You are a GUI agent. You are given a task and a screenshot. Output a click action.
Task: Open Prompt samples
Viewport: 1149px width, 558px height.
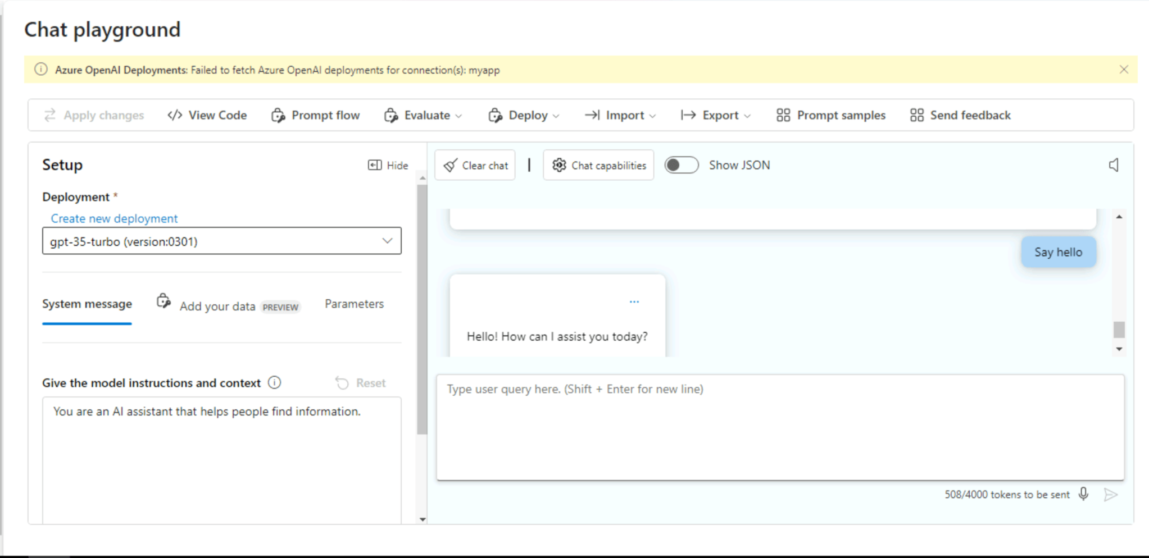point(830,115)
